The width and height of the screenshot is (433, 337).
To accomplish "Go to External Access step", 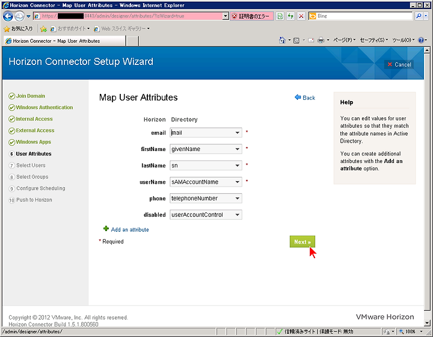I will (x=35, y=131).
